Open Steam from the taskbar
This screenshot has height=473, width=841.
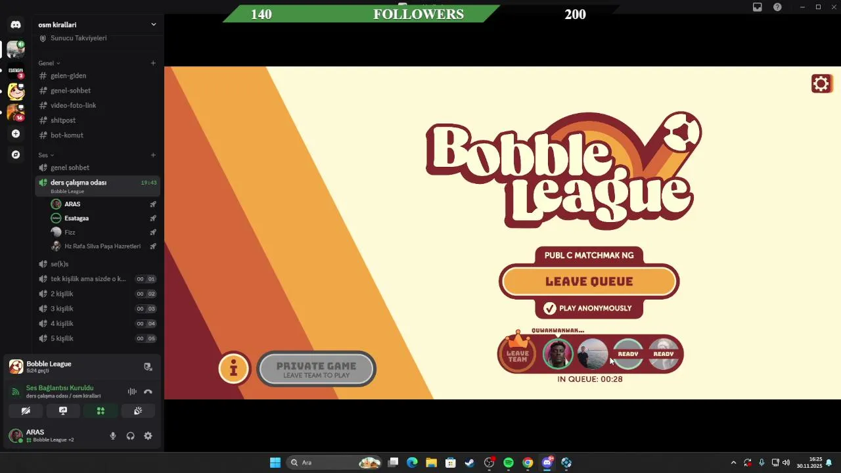[x=469, y=462]
